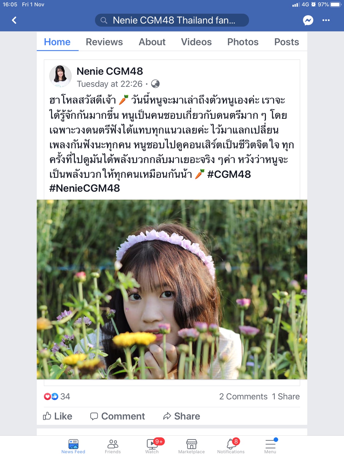Open the three-dot more options menu
Screen dimensions: 344x458
(x=326, y=20)
